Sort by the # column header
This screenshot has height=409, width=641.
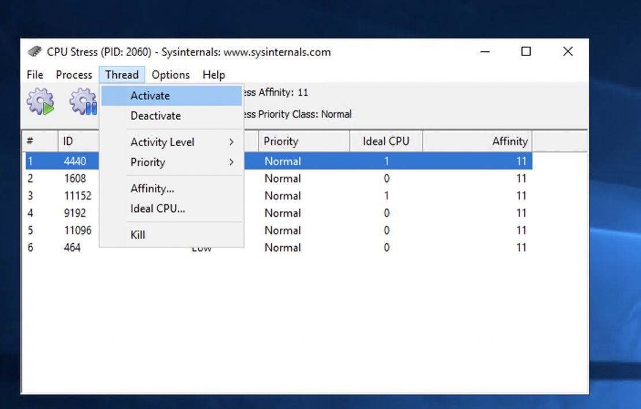pos(40,142)
